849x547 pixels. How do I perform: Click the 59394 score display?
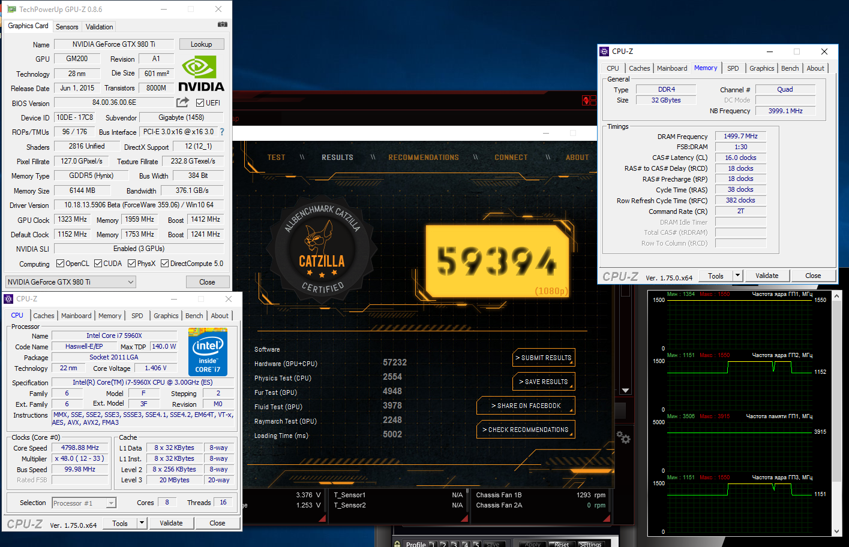click(497, 262)
